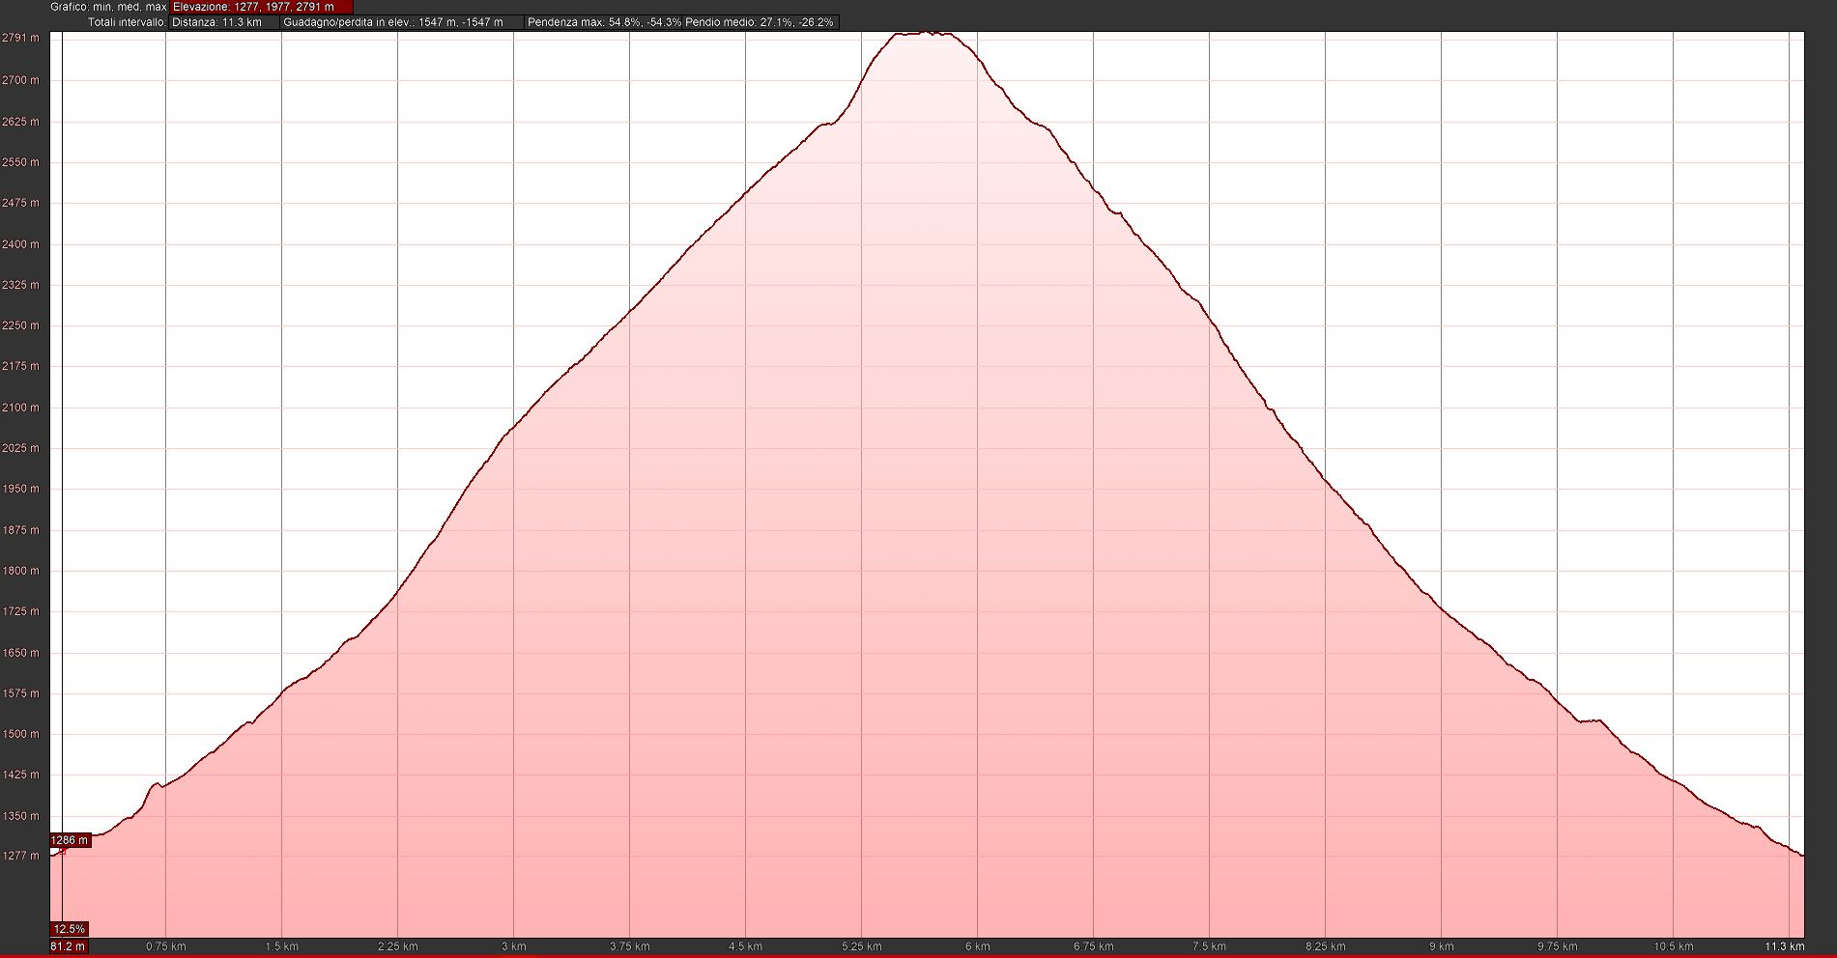Click the 81.2 m cursor distance tag
This screenshot has width=1837, height=958.
68,946
